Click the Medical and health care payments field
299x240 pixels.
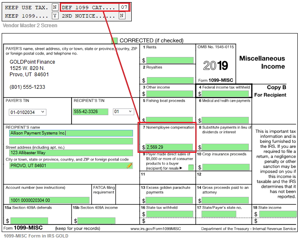[225, 120]
